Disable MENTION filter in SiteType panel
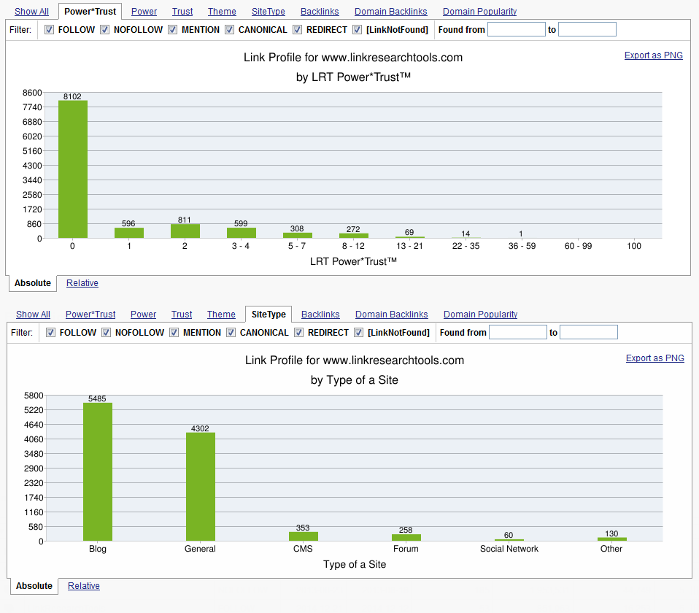 point(174,333)
